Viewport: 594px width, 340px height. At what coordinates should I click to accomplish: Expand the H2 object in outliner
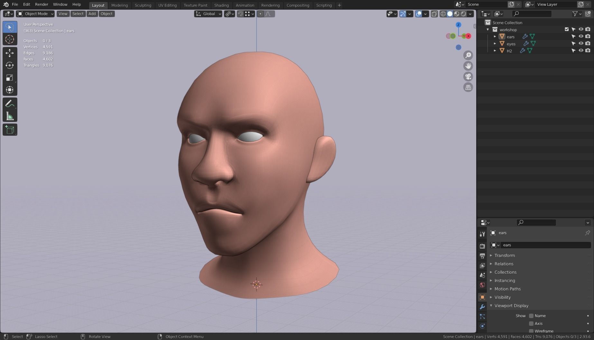pos(495,51)
